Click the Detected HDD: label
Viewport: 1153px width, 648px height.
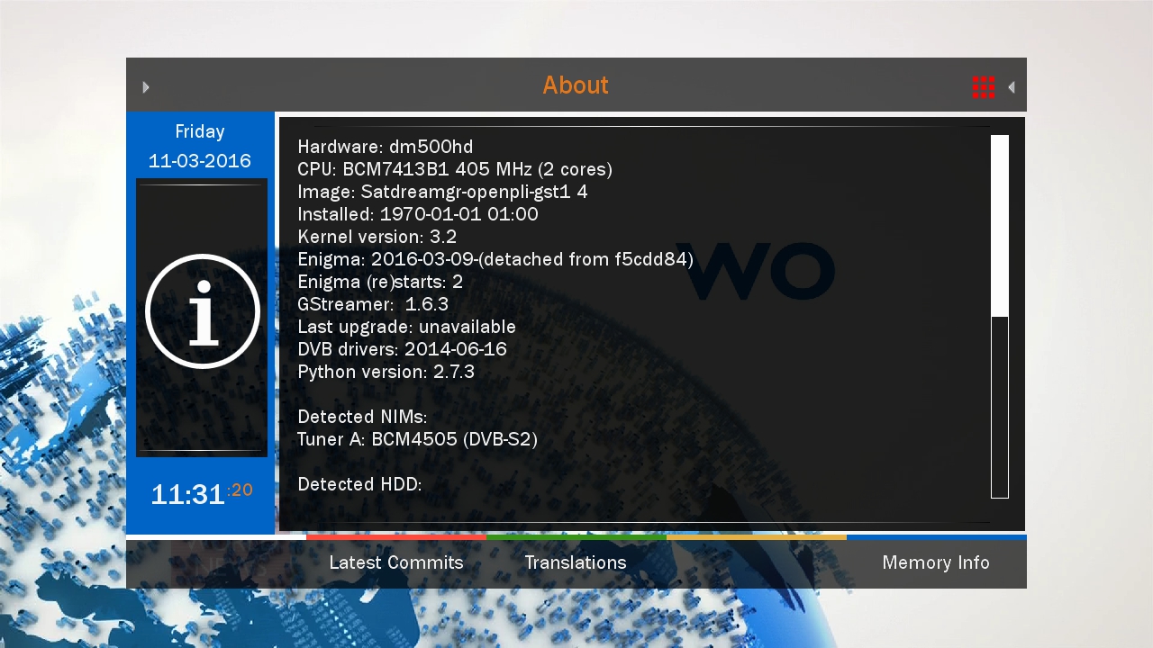pyautogui.click(x=359, y=484)
